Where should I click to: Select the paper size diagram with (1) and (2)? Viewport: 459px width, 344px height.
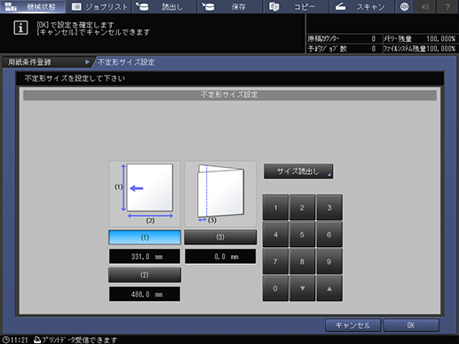(x=145, y=194)
